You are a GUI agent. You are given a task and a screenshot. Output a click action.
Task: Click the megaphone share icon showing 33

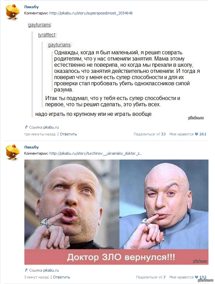tap(158, 134)
